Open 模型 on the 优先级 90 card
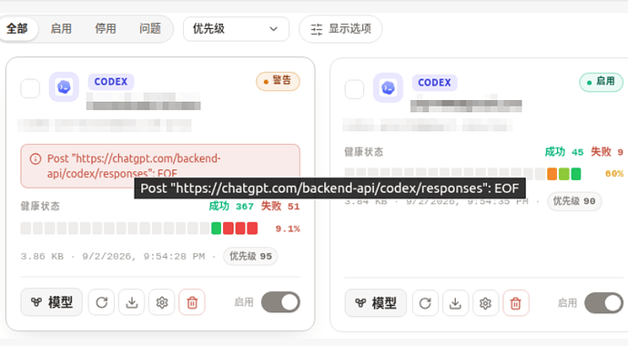 376,302
